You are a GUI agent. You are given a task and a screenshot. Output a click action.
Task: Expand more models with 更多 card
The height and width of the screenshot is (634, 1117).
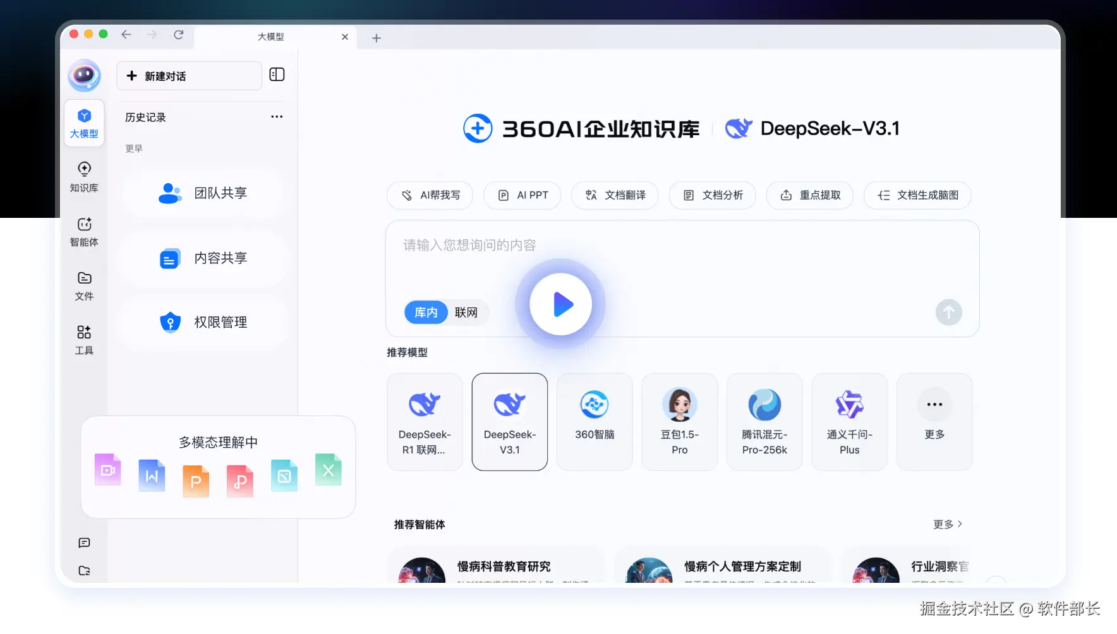[x=934, y=422]
